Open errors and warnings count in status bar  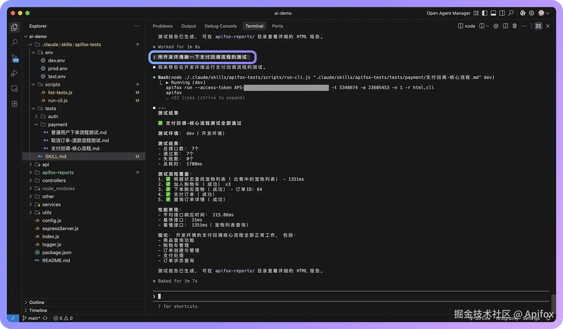63,318
